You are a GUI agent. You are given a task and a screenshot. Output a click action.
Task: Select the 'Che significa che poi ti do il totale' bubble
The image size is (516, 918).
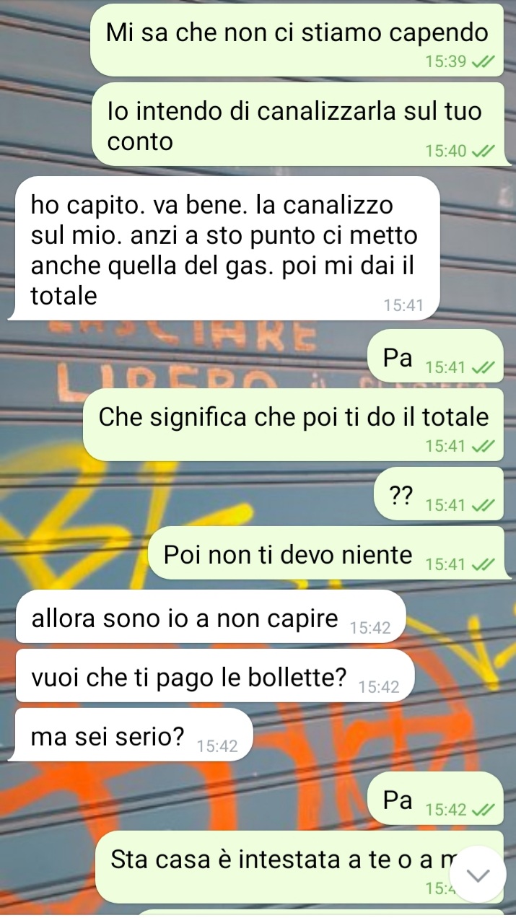click(x=293, y=425)
